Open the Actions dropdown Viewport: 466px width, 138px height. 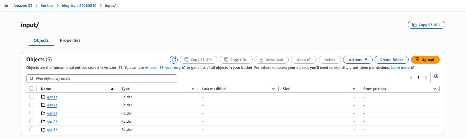[x=358, y=60]
